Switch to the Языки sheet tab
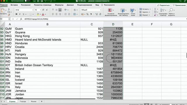The image size is (187, 105). [34, 101]
